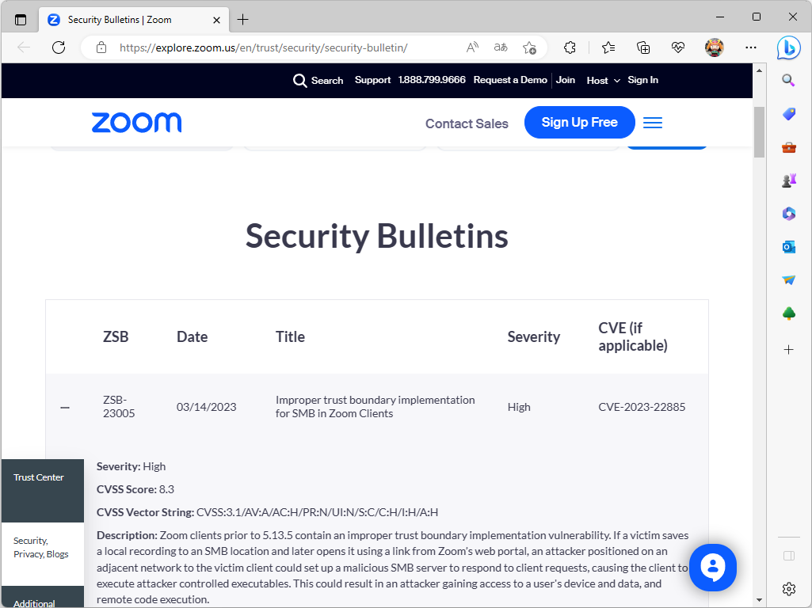Screen dimensions: 812x608
Task: Click the Sign Up Free button
Action: (579, 123)
